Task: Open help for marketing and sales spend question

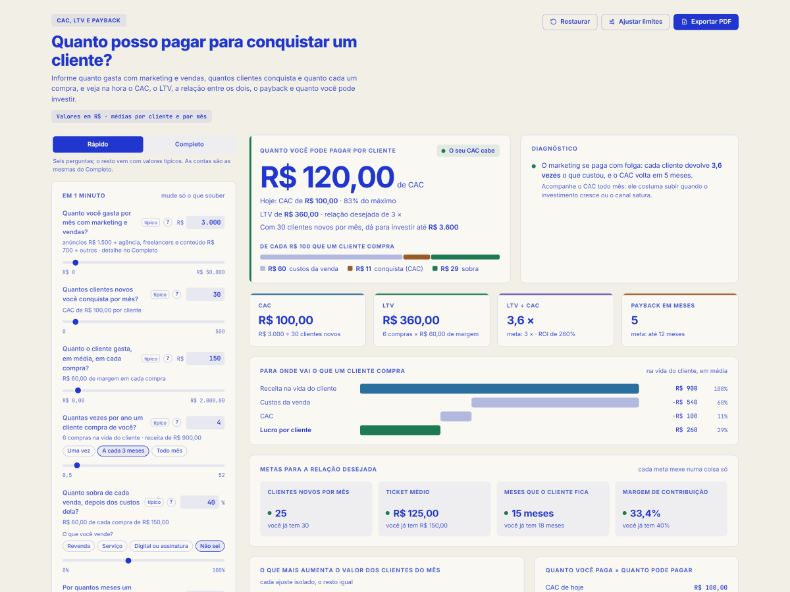Action: point(168,222)
